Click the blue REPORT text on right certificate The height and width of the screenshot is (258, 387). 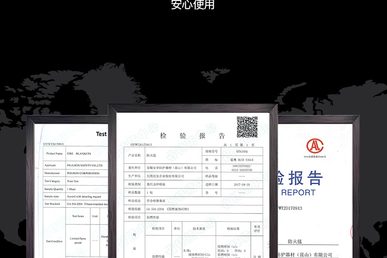[x=298, y=192]
